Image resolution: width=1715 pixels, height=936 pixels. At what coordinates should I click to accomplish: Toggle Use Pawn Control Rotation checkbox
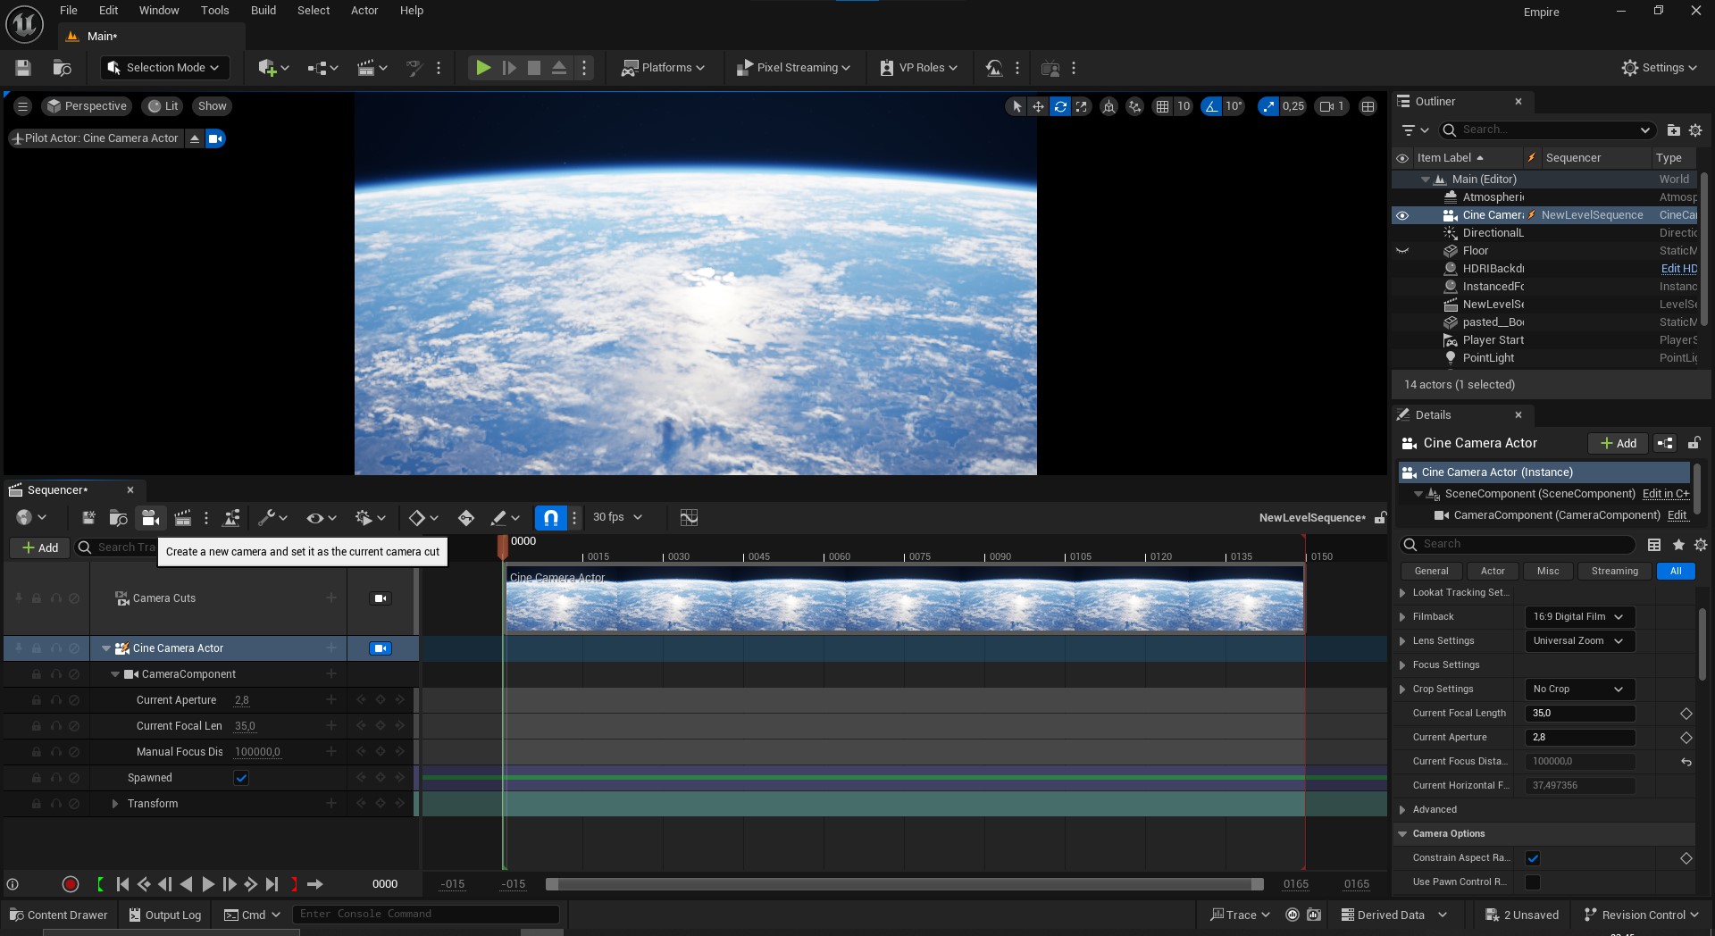(1533, 882)
